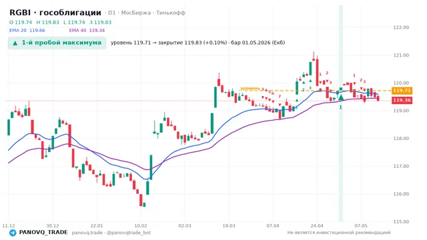Click the '122.00' price axis label
Screen dimensions: 427x240
(x=401, y=27)
